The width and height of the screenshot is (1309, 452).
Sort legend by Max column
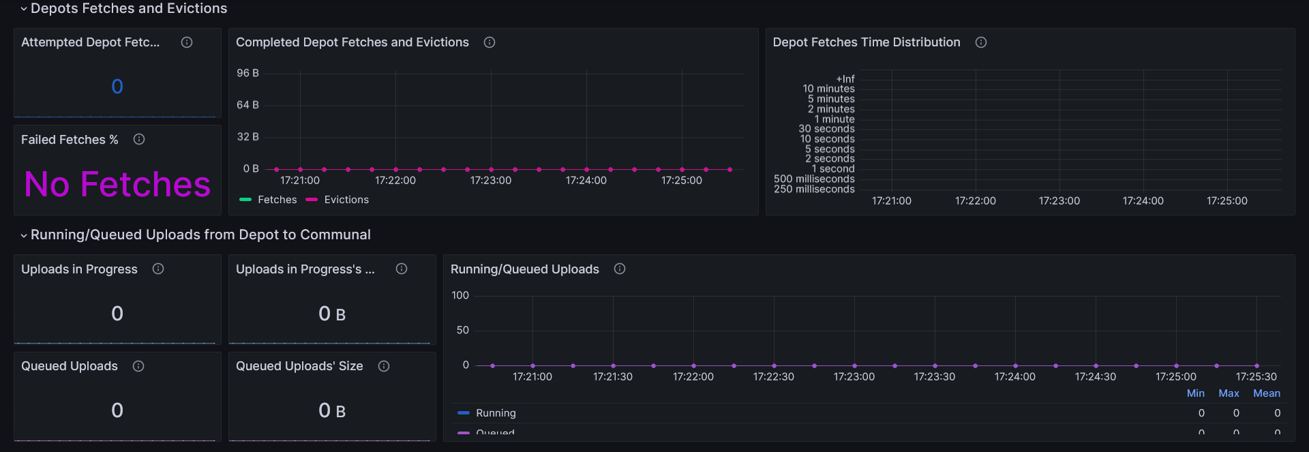[1229, 393]
